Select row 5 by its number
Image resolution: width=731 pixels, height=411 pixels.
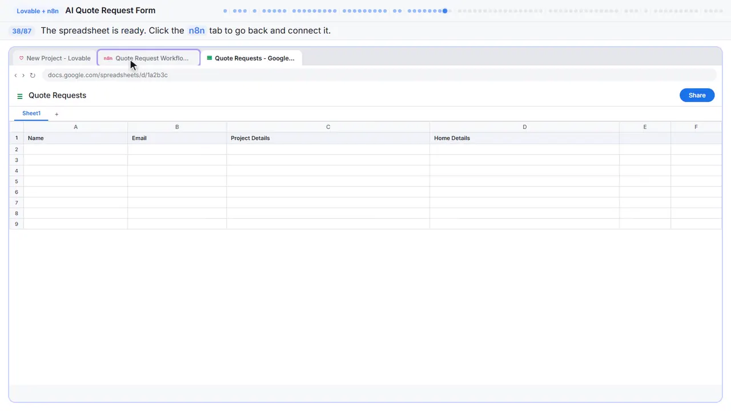[17, 181]
